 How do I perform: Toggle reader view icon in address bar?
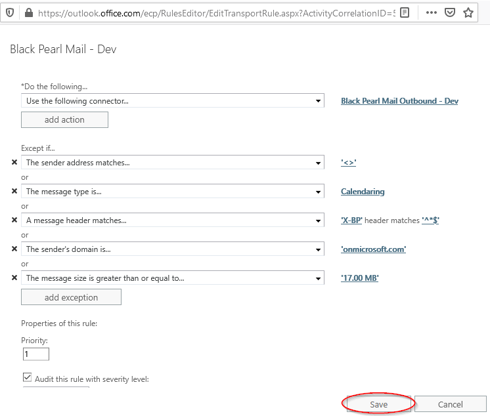click(x=405, y=12)
